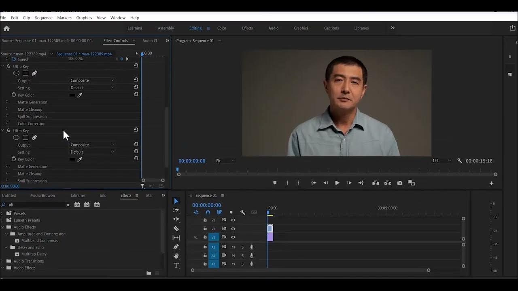
Task: Click Mark In bracket button
Action: click(288, 183)
